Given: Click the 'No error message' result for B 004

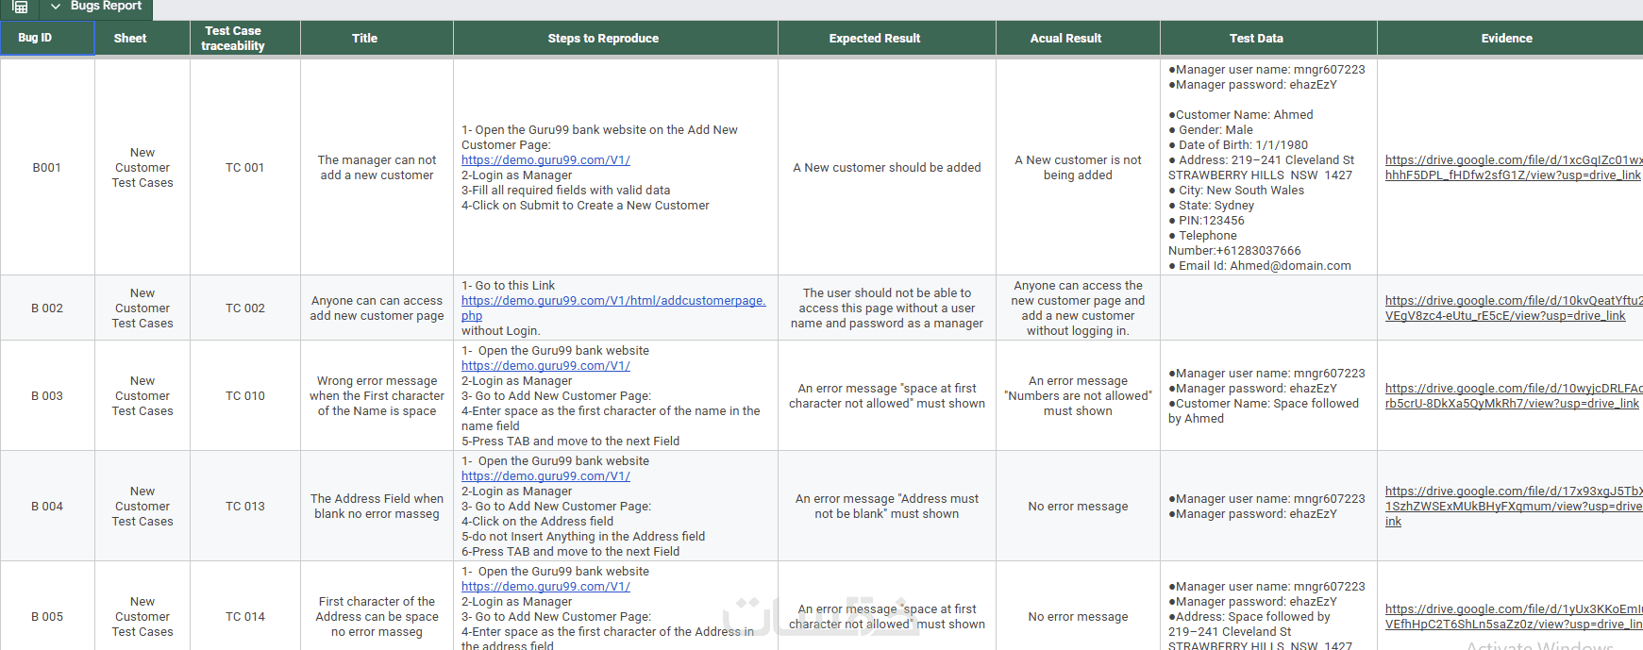Looking at the screenshot, I should [x=1078, y=507].
